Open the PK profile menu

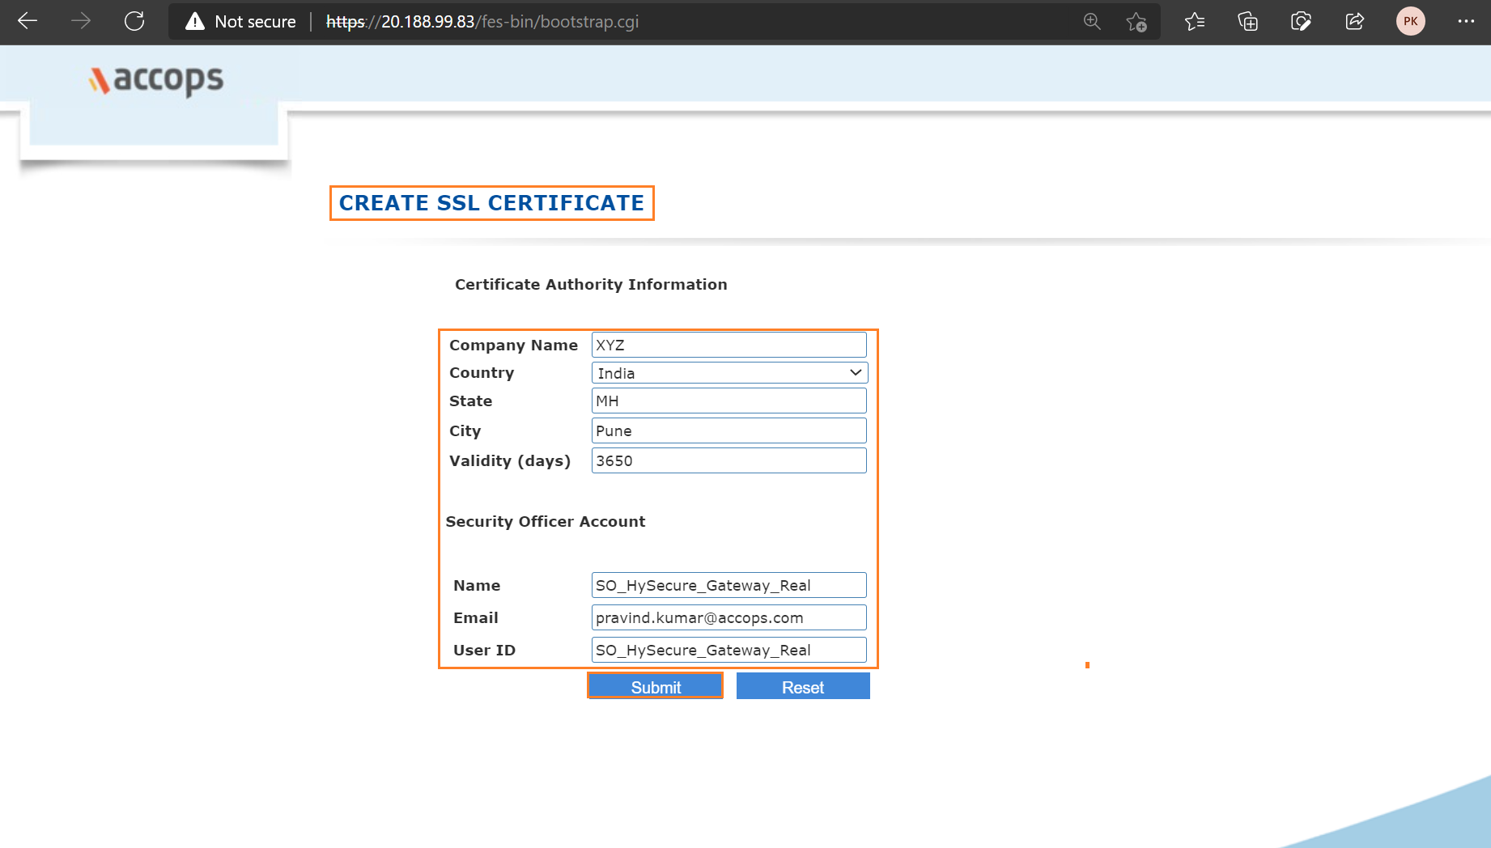(x=1411, y=22)
